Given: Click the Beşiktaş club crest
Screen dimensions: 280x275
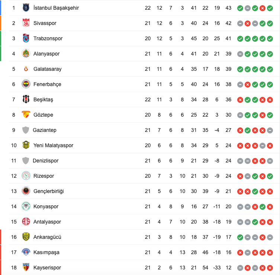Looking at the screenshot, I should [x=26, y=99].
